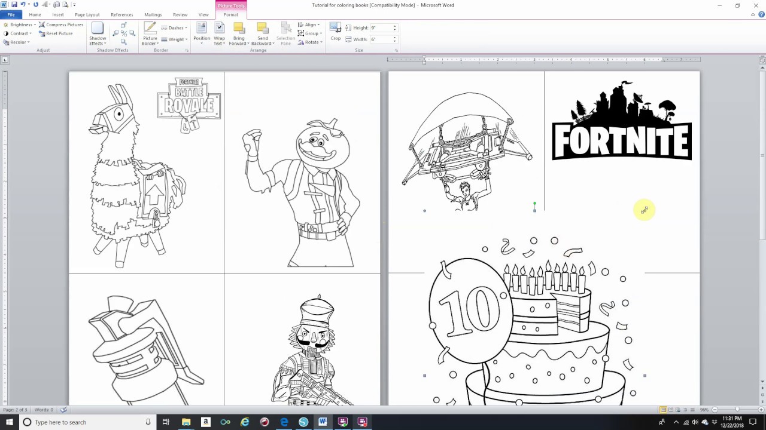Undo last action in Quick Access Toolbar
766x430 pixels.
(x=23, y=5)
